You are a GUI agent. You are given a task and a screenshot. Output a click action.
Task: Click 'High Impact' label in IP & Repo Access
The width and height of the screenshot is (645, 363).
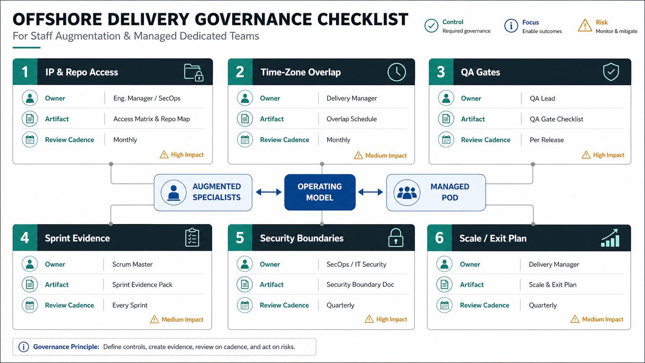[187, 155]
